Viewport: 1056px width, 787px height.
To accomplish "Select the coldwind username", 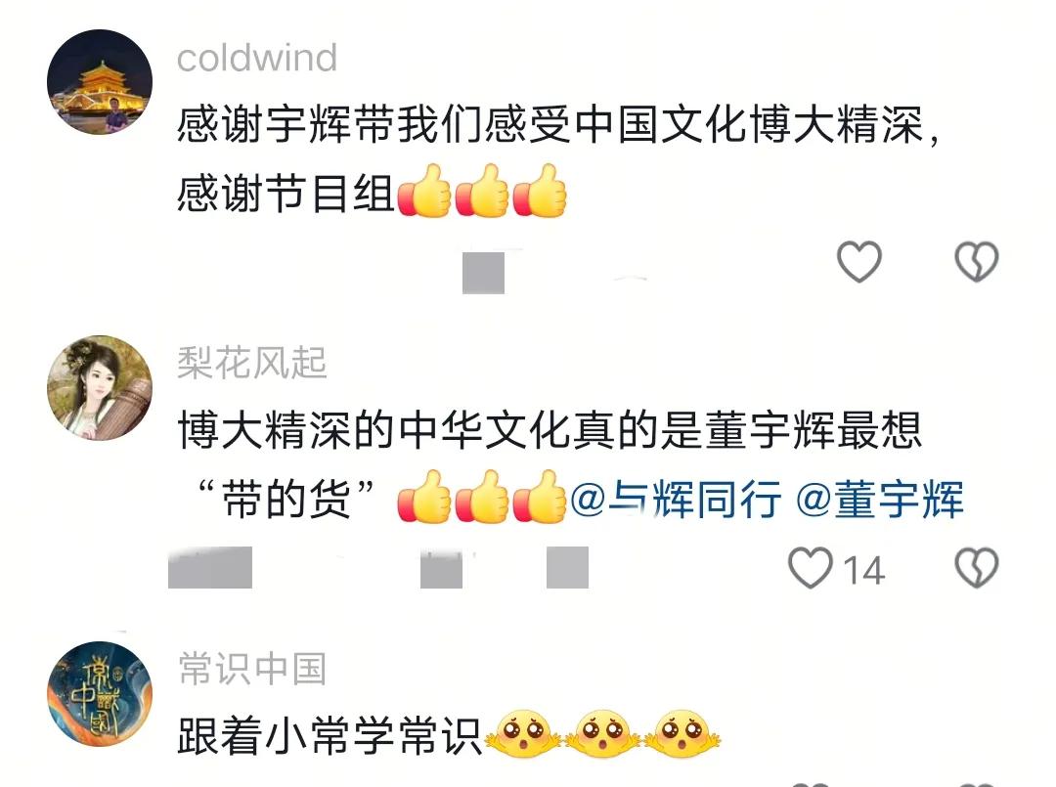I will coord(256,58).
